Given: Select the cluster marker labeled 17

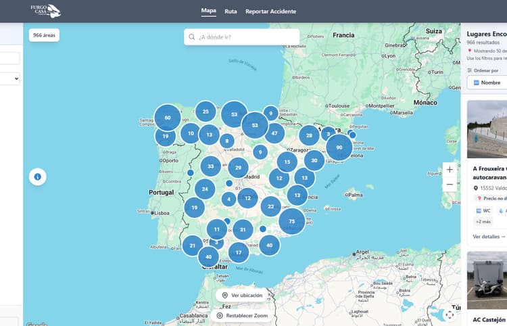Looking at the screenshot, I should pos(239,252).
